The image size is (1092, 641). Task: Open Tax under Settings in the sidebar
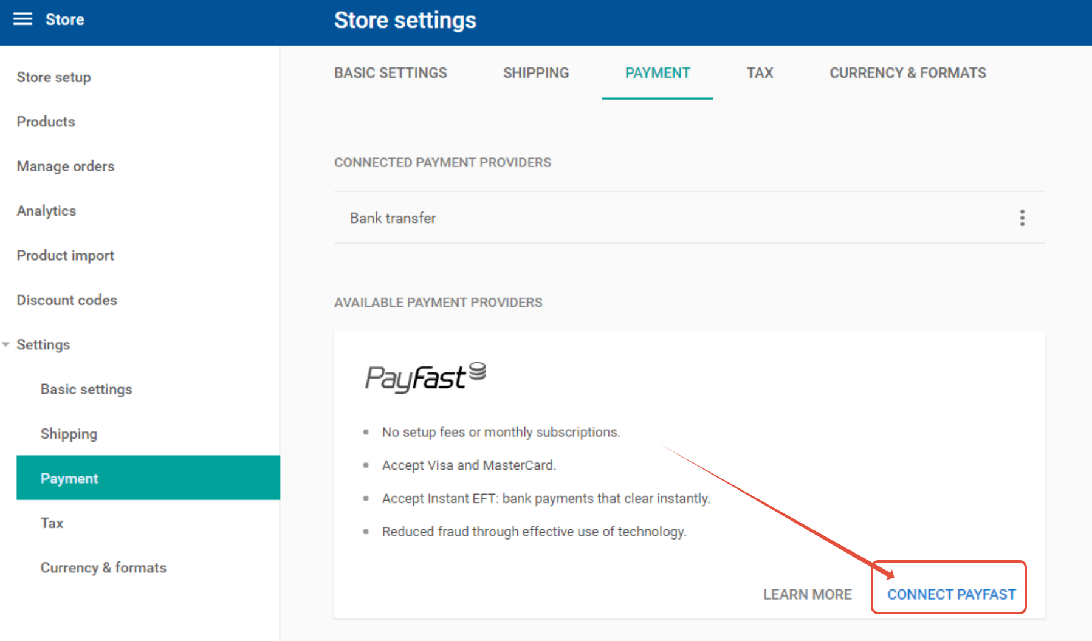click(x=52, y=523)
